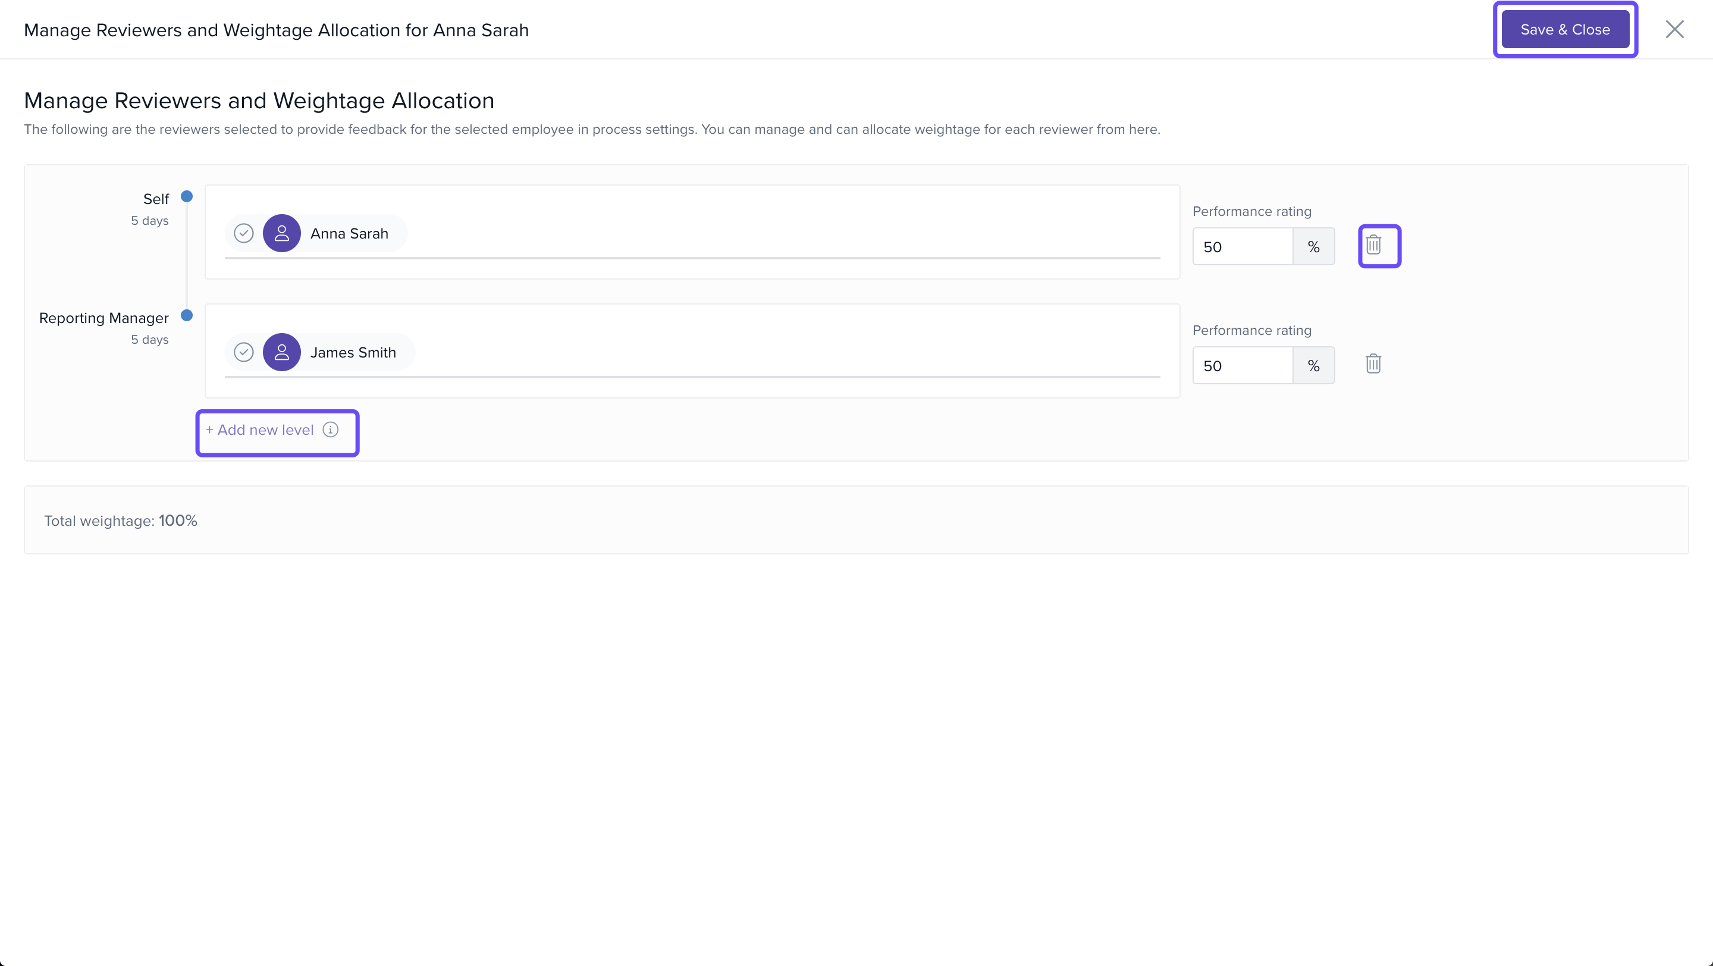Click the Add new level link
Viewport: 1713px width, 966px height.
[259, 430]
